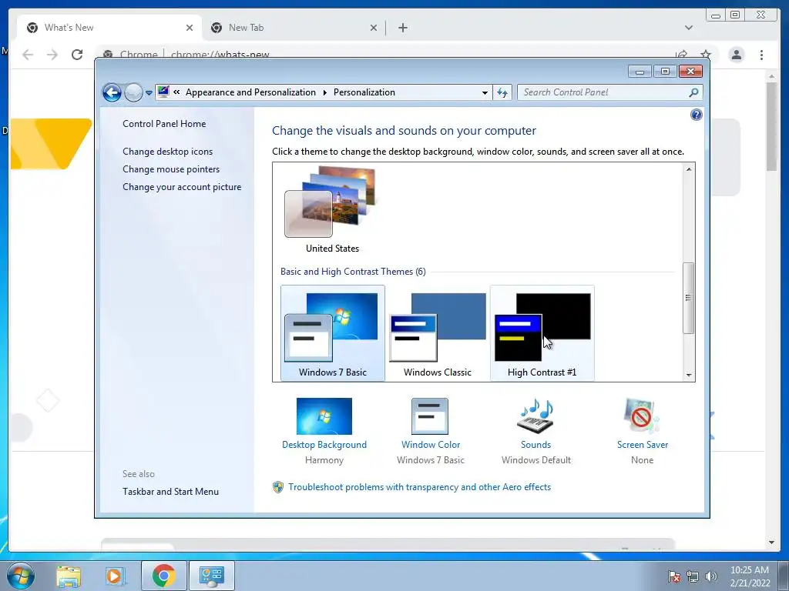Viewport: 789px width, 591px height.
Task: Open Window Color settings icon
Action: [x=430, y=416]
